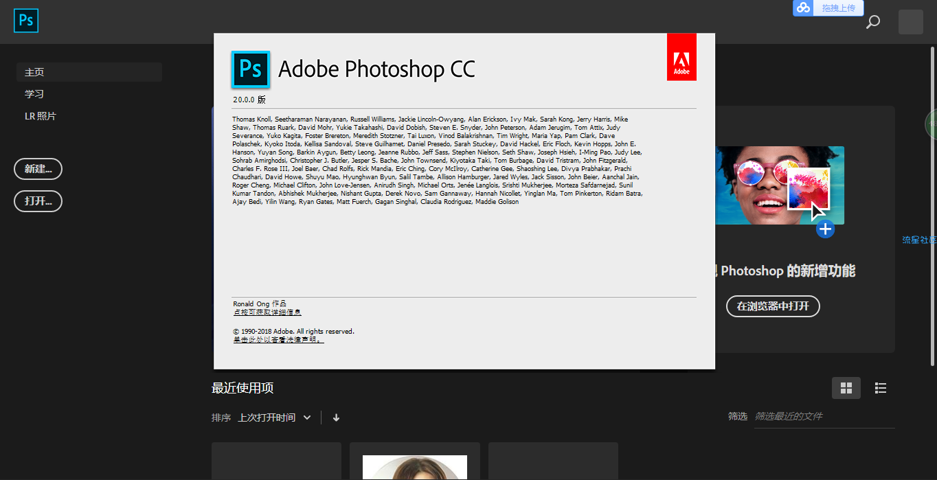Screen dimensions: 937x480
Task: Click the 最近使用项 heading
Action: coord(242,388)
